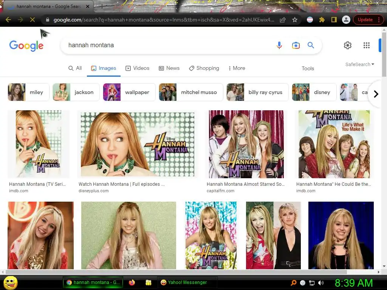The height and width of the screenshot is (290, 387).
Task: Click the horizontal page scrollbar
Action: click(176, 272)
